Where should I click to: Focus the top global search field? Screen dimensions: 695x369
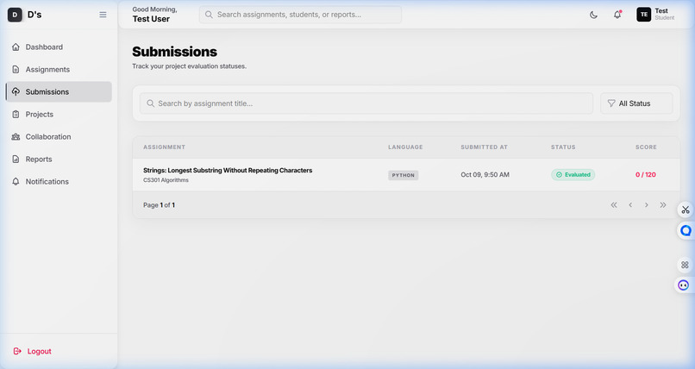[301, 15]
